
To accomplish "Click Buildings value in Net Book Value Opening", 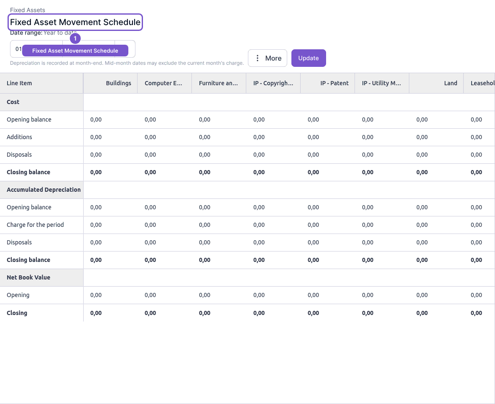I will pyautogui.click(x=96, y=295).
